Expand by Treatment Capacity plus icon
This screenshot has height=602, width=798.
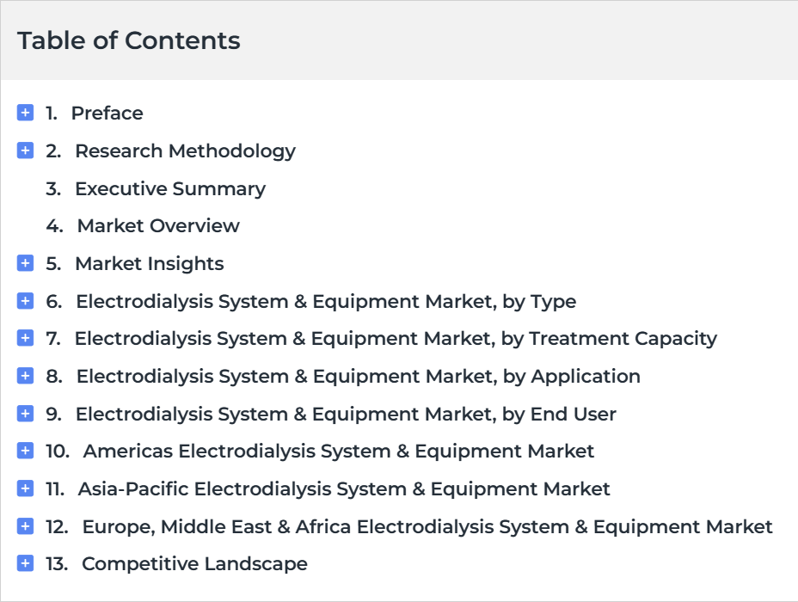tap(25, 338)
